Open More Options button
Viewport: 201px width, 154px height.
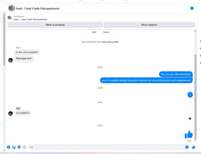tap(149, 25)
